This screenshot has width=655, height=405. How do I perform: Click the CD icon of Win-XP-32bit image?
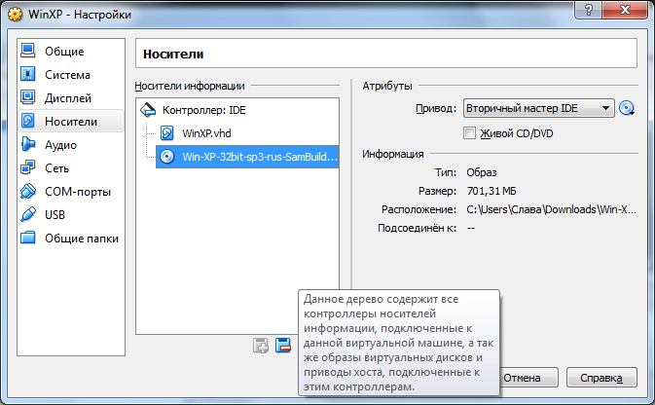pyautogui.click(x=167, y=157)
